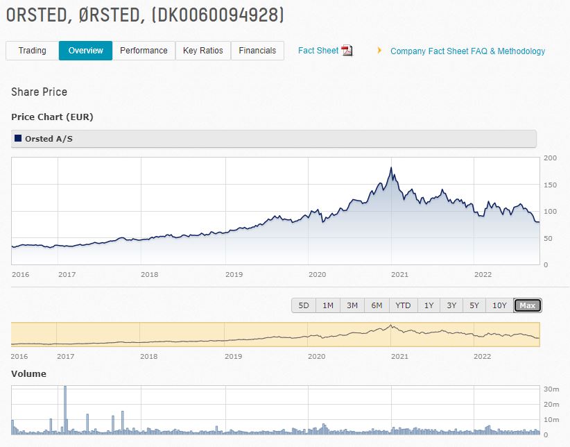Image resolution: width=570 pixels, height=447 pixels.
Task: Select the Max time range button
Action: coord(527,305)
